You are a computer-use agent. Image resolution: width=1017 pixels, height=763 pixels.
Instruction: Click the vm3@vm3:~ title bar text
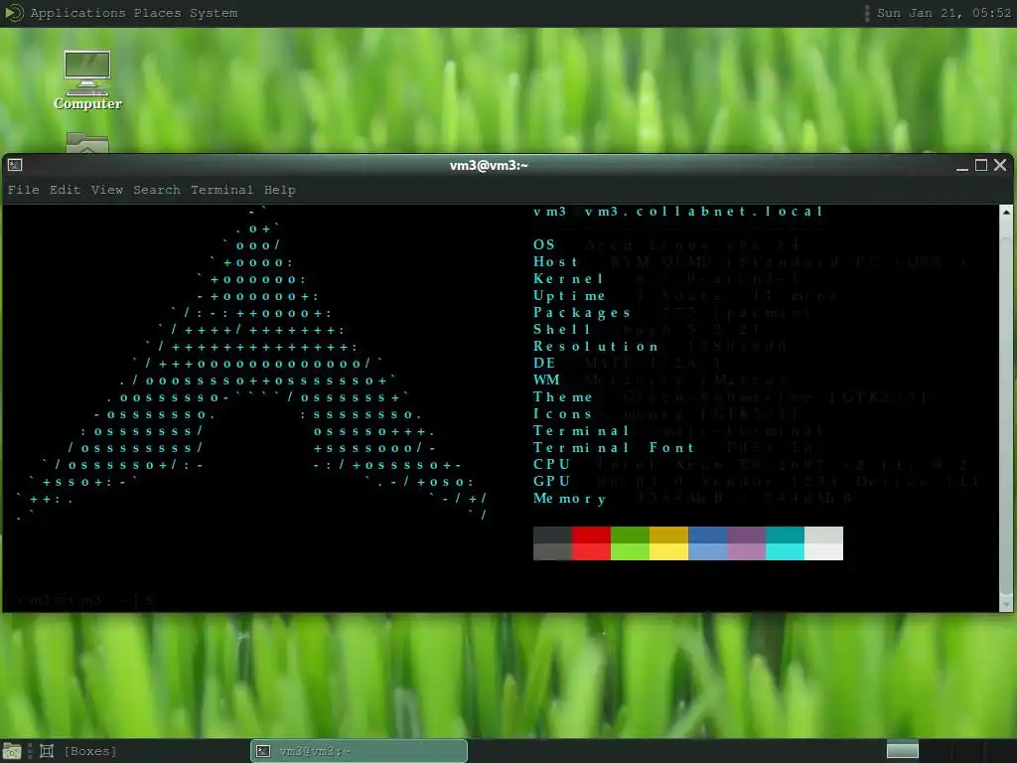click(489, 166)
